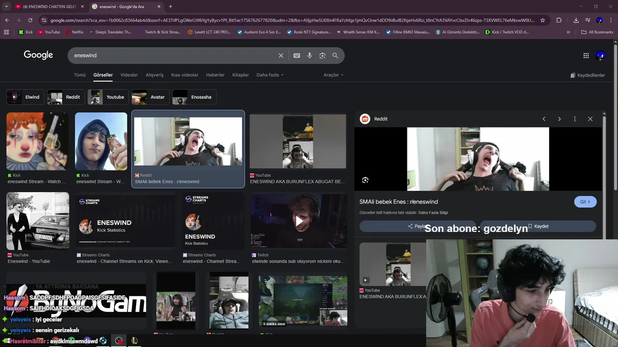
Task: Click the magnifier search submit icon
Action: click(335, 55)
